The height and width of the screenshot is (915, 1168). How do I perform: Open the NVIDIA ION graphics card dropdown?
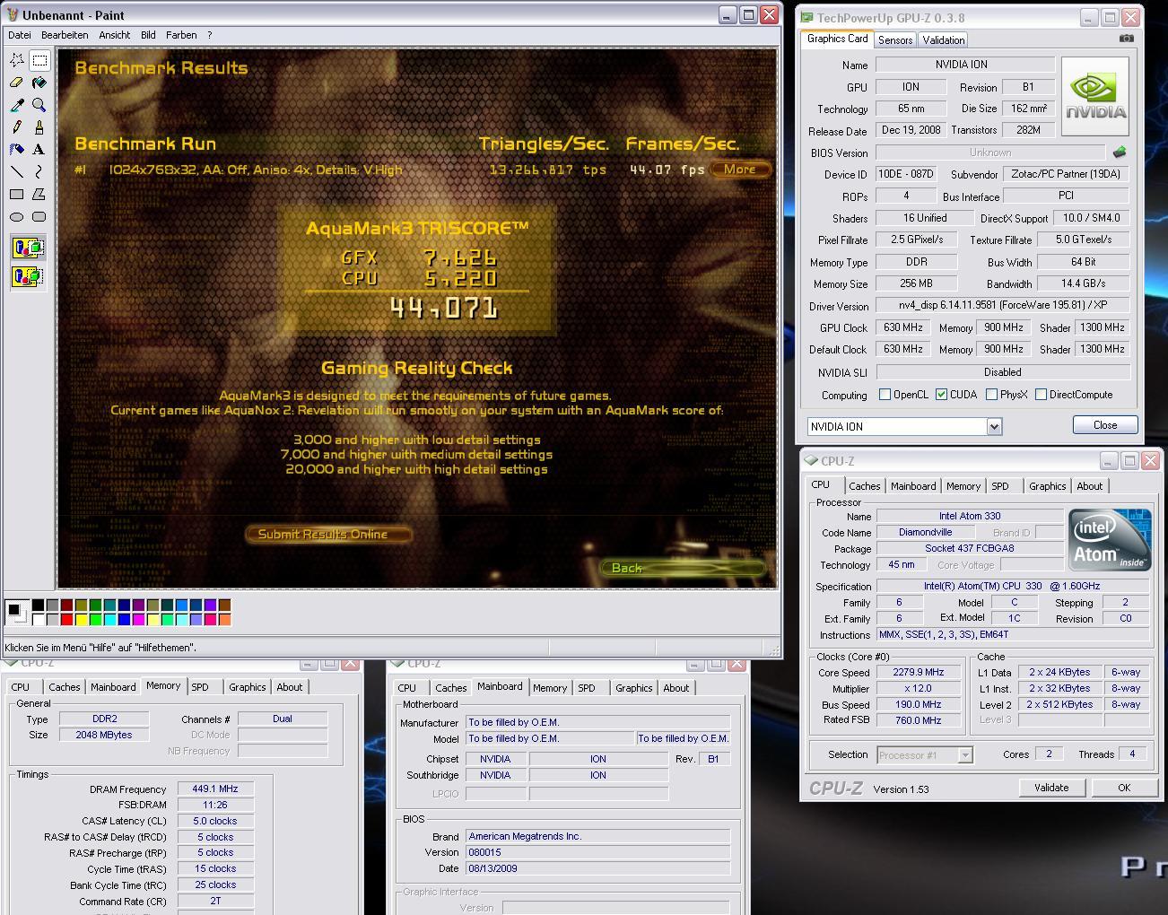pyautogui.click(x=994, y=427)
